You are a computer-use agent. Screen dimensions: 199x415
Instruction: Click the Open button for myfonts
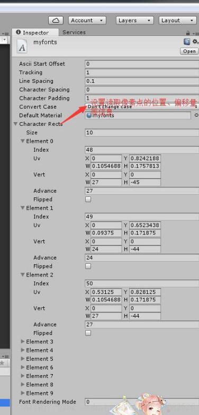[x=189, y=51]
